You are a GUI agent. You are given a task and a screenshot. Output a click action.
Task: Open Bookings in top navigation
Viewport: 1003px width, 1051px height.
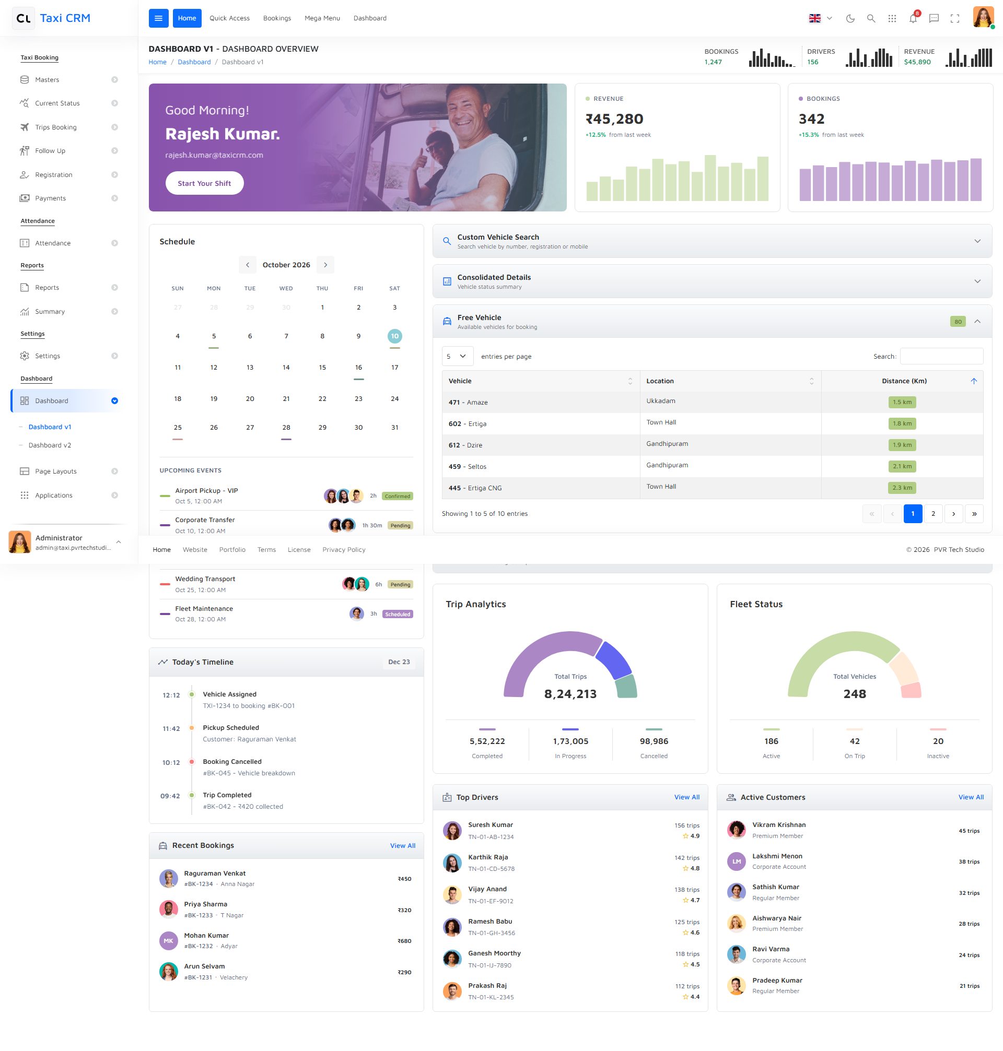(x=277, y=18)
